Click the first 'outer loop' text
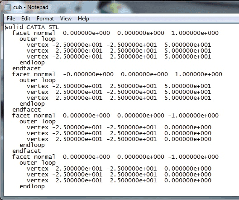The image size is (239, 200). click(38, 39)
